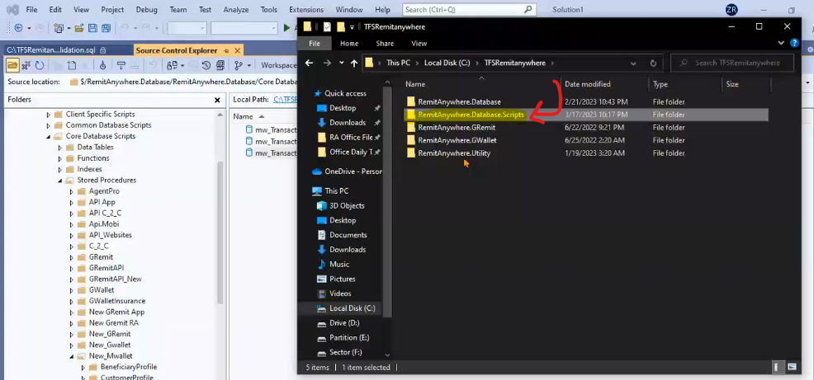Switch File Explorer to Large icons view

pos(793,367)
